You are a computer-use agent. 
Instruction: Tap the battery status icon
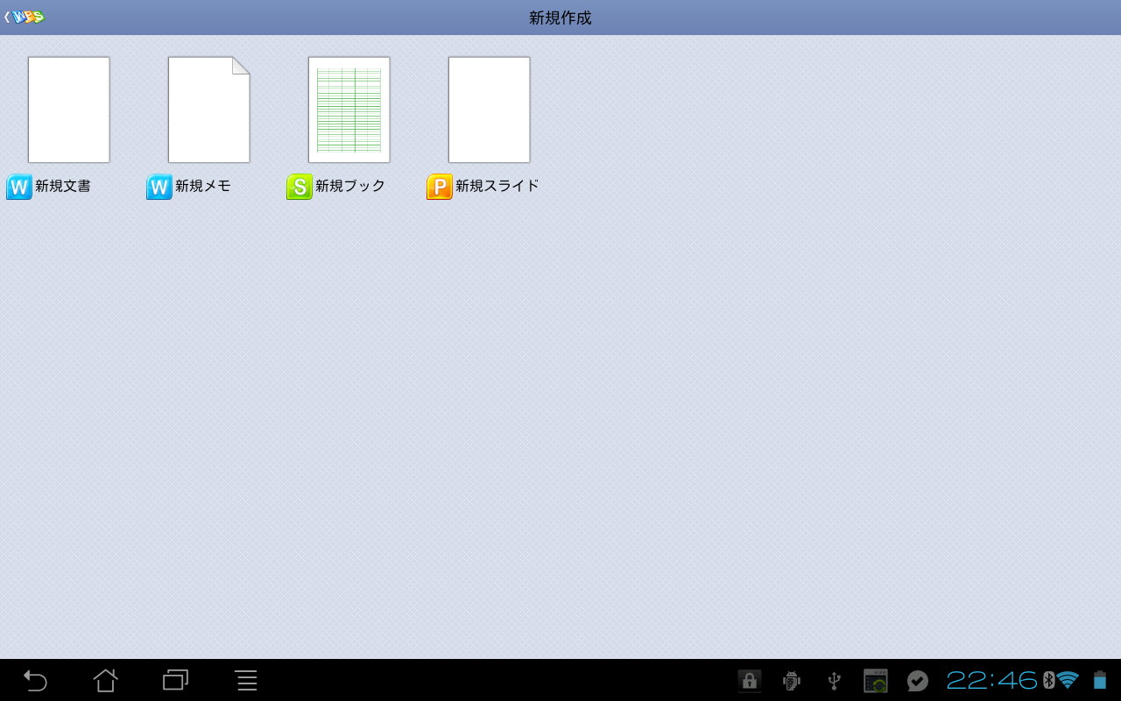1100,681
